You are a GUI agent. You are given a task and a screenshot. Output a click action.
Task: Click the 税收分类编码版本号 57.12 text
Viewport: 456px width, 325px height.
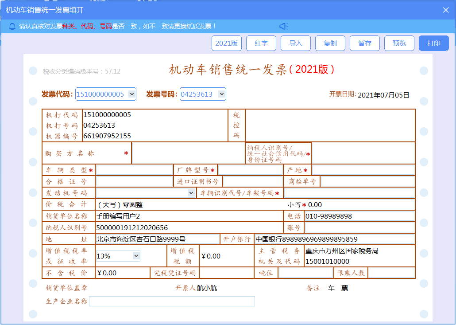click(81, 71)
